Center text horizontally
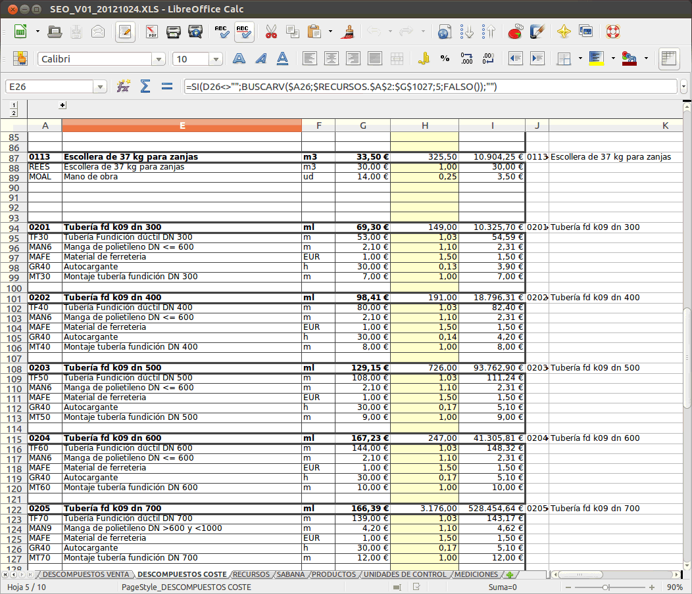692x594 pixels. coord(332,58)
